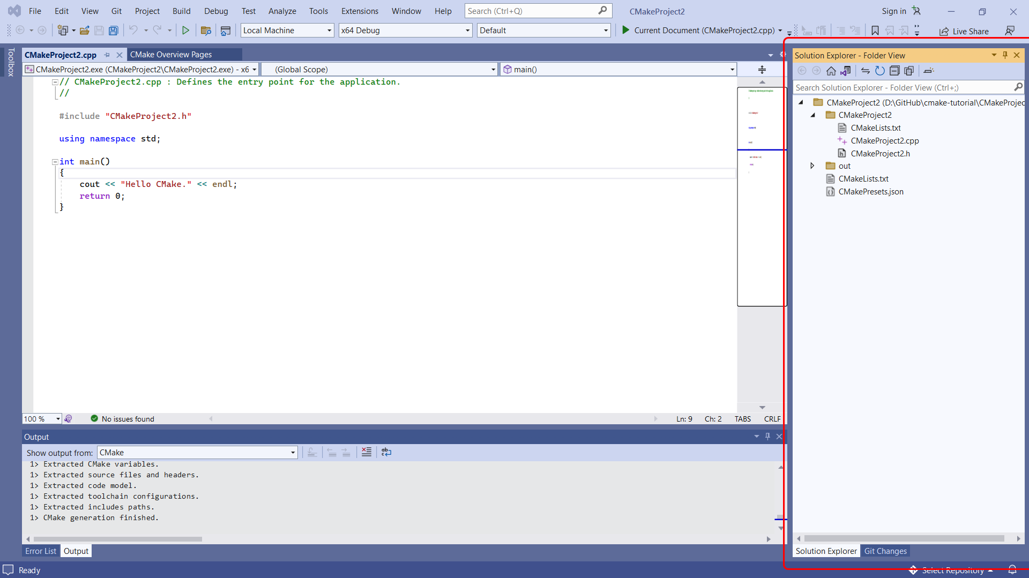The image size is (1029, 578).
Task: Click the New Project toolbar icon
Action: pyautogui.click(x=63, y=31)
